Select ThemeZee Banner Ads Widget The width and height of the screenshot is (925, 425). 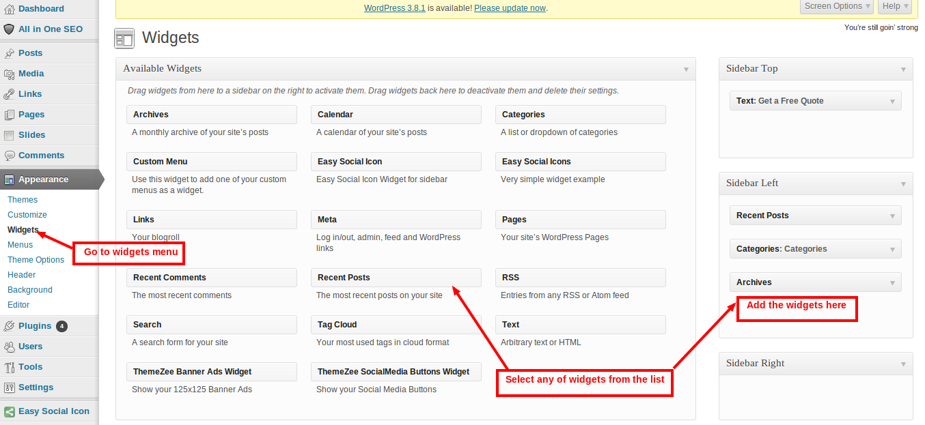pyautogui.click(x=212, y=372)
